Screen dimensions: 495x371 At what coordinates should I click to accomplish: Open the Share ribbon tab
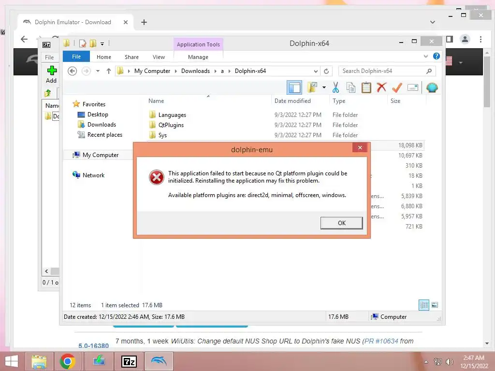click(x=131, y=57)
